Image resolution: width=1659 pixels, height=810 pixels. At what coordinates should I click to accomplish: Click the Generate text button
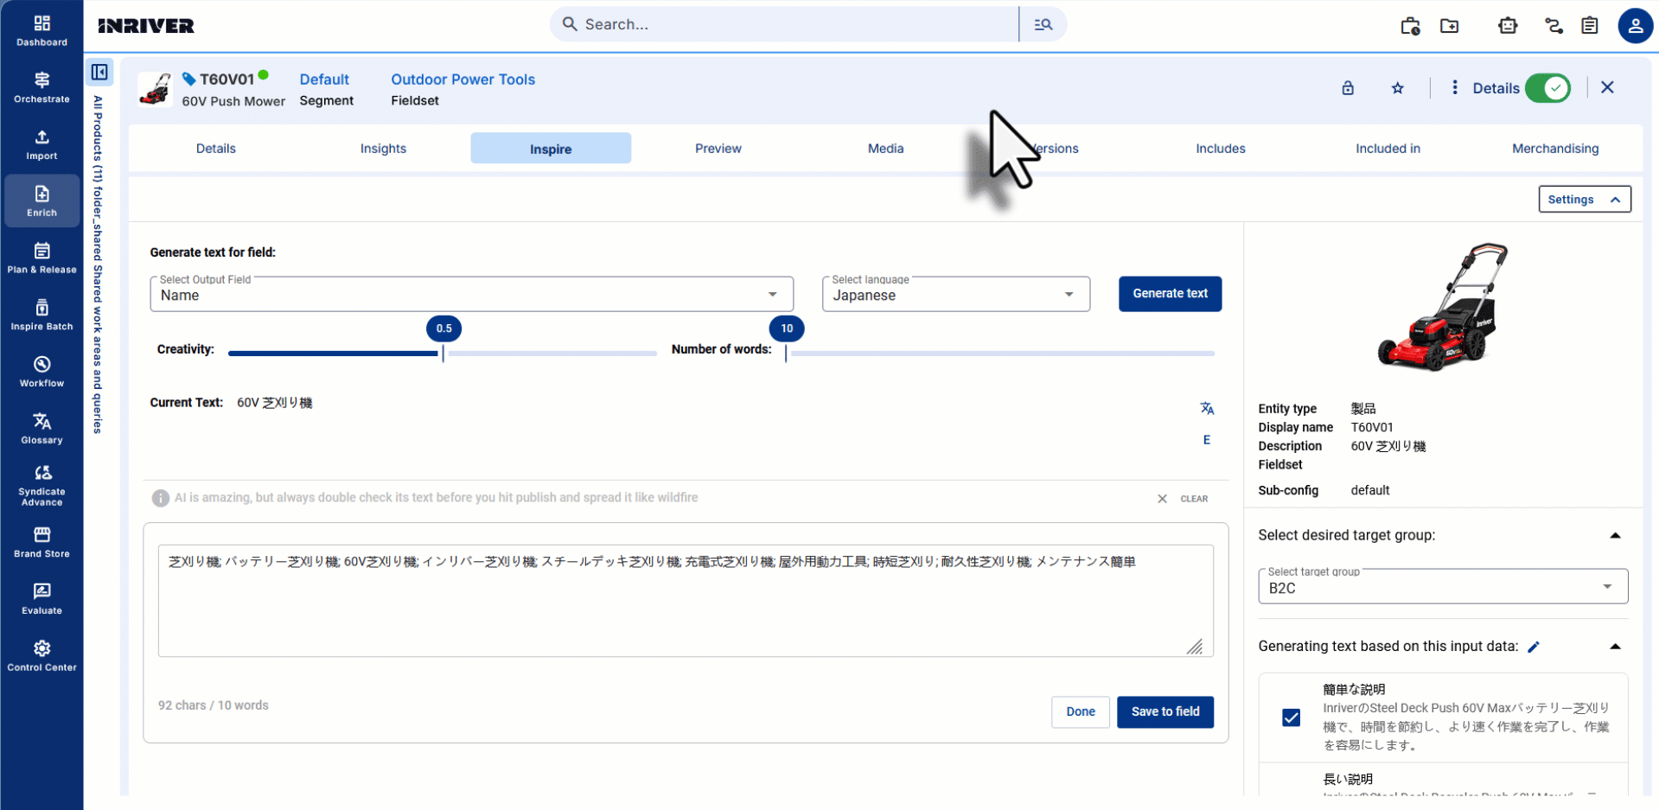tap(1170, 294)
